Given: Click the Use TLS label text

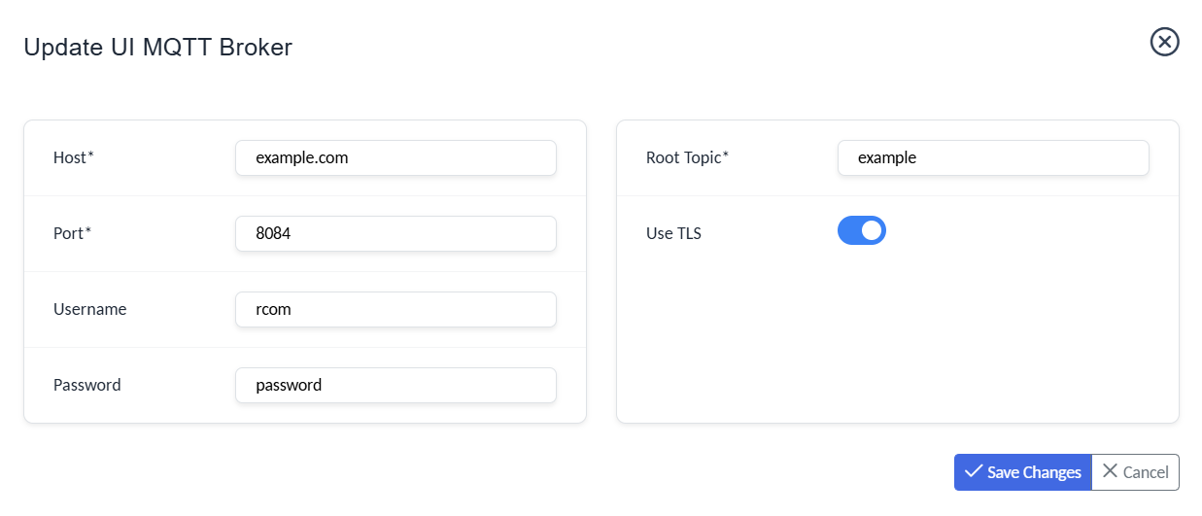Looking at the screenshot, I should [x=673, y=233].
